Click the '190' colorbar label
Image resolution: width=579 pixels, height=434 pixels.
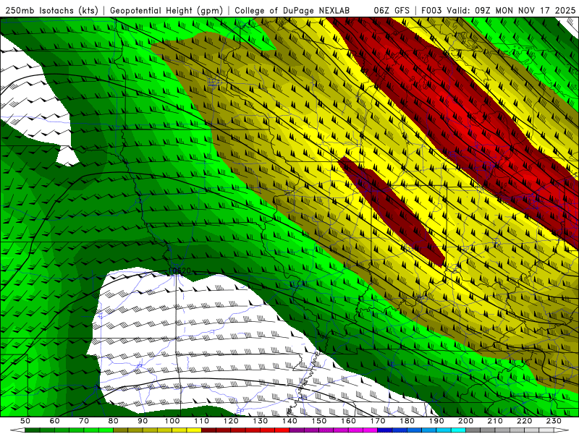(436, 421)
